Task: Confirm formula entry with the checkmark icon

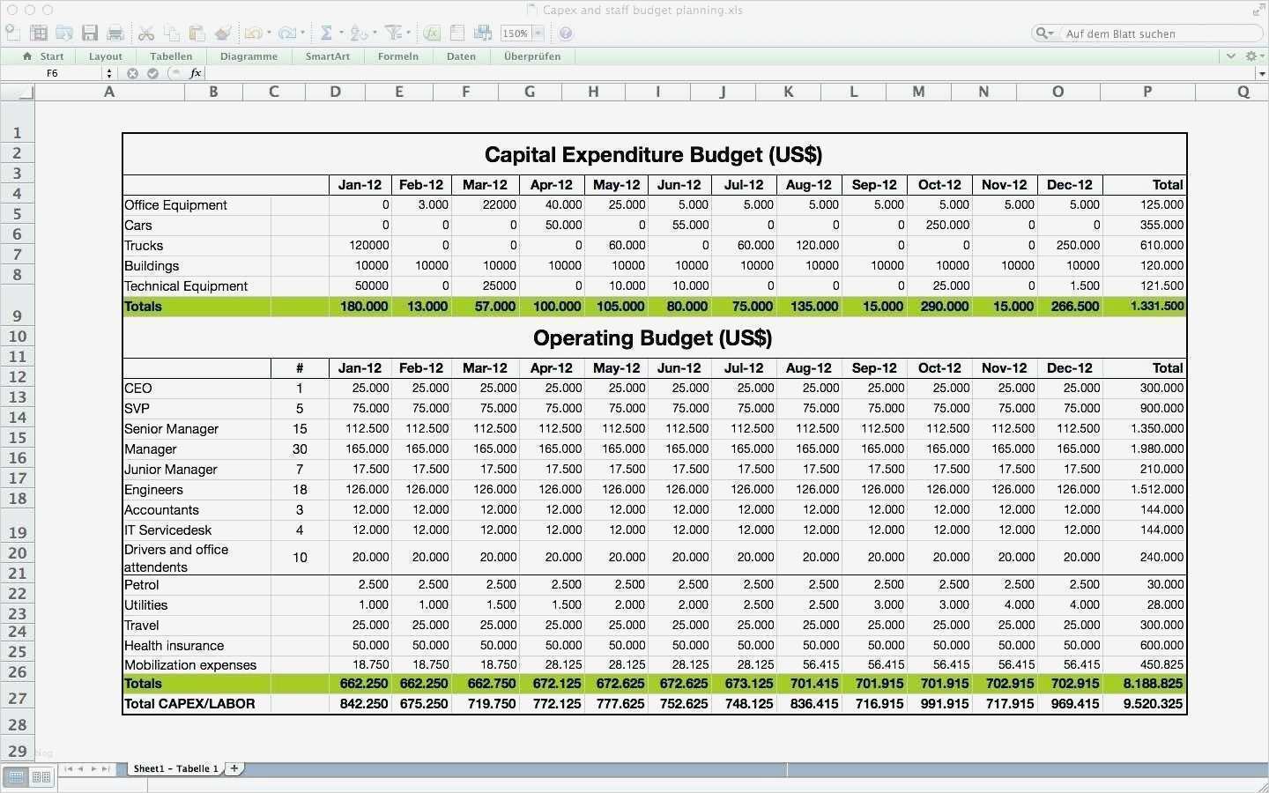Action: 153,73
